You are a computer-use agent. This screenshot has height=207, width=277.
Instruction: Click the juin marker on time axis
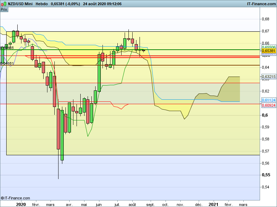[x=99, y=204]
